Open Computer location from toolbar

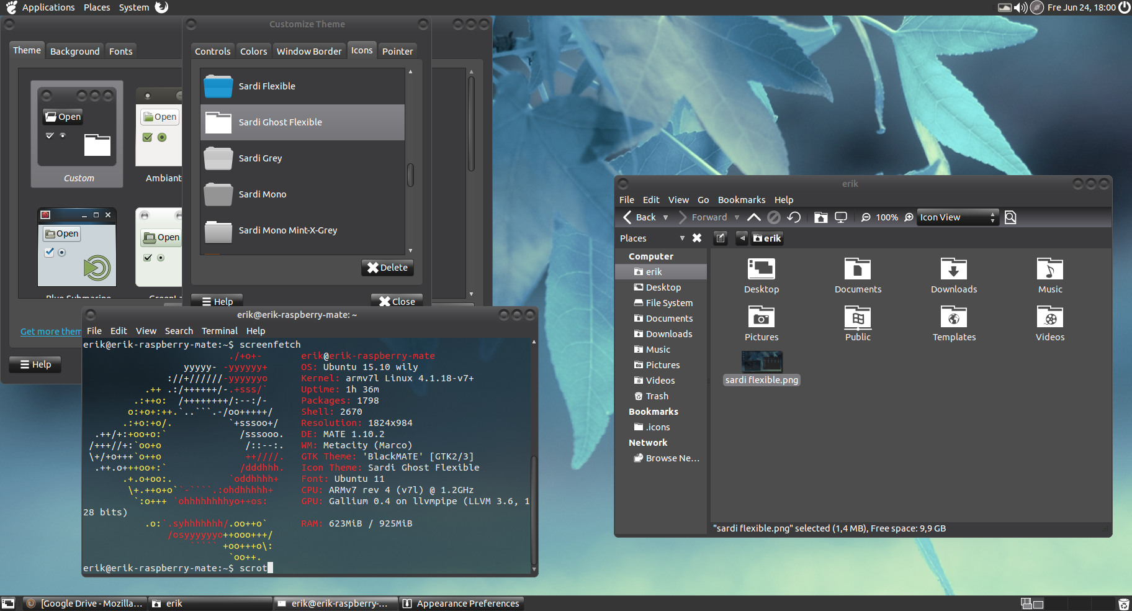pos(841,217)
